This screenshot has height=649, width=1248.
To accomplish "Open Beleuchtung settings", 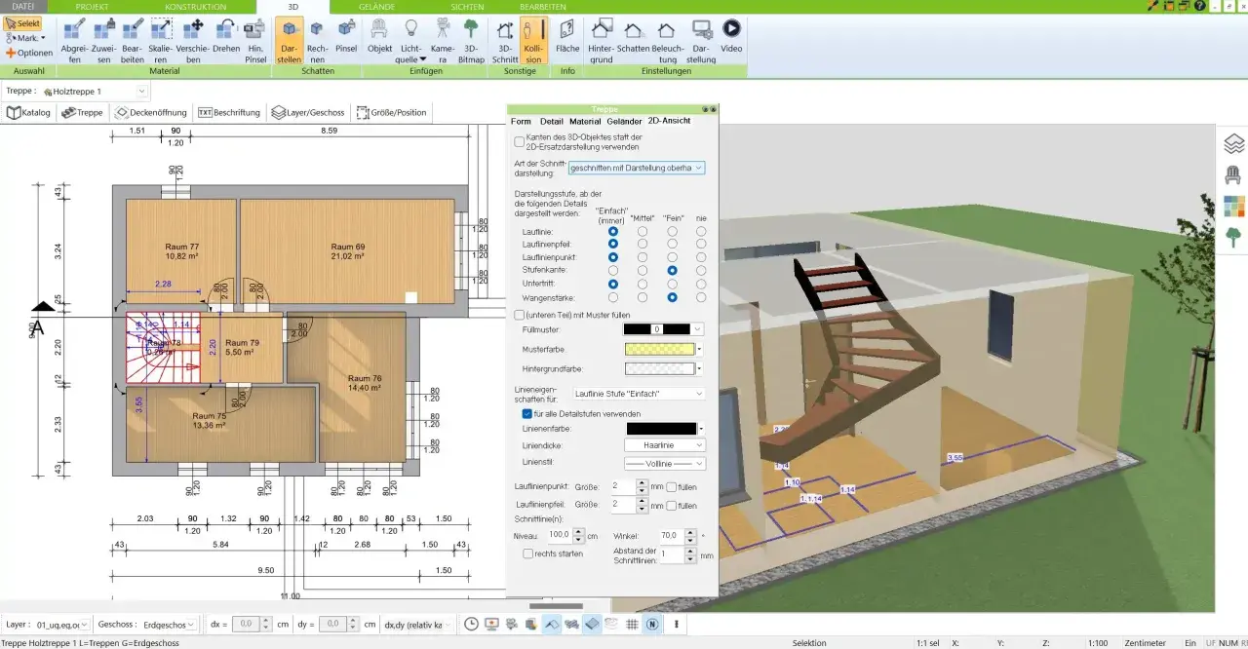I will [667, 41].
